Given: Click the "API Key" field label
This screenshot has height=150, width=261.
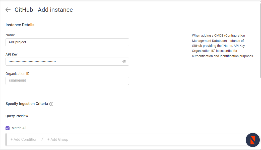Looking at the screenshot, I should [x=12, y=54].
